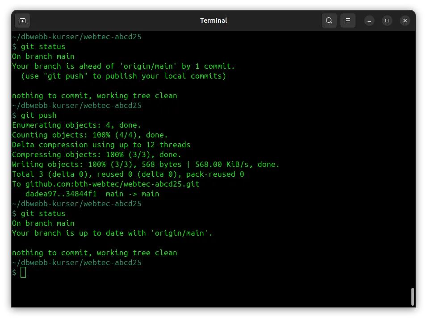Click the "Delta compression using up to 12 threads" line
Screen dimensions: 427x320
[101, 145]
